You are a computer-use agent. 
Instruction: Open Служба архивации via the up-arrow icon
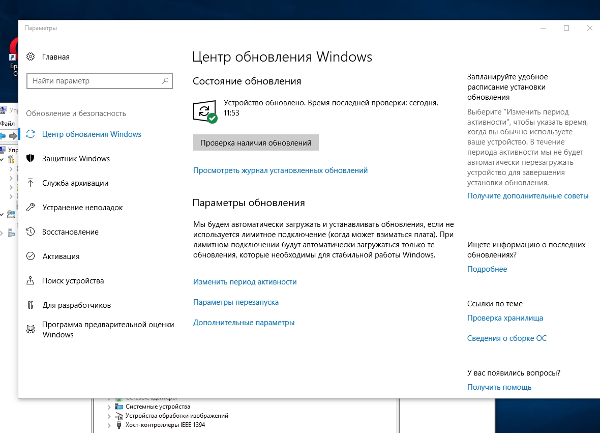31,183
